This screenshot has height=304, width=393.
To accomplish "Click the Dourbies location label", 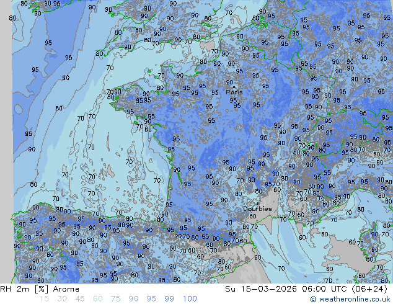I will coord(257,208).
